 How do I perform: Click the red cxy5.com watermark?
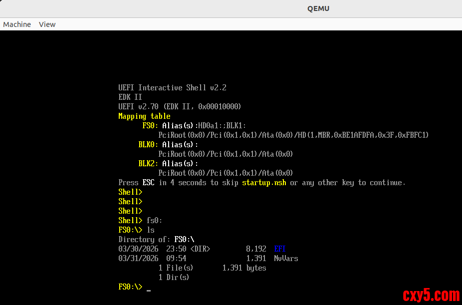coord(431,295)
